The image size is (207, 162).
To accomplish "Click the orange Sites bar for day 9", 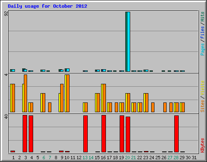I will [62, 98].
